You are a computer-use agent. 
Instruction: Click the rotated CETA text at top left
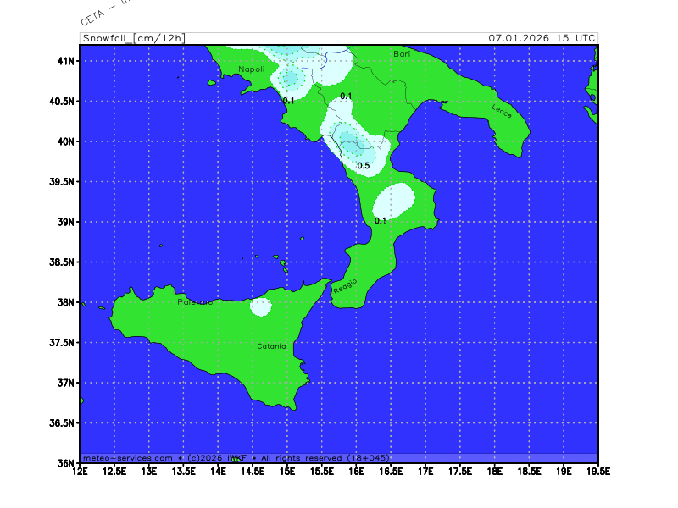click(x=97, y=12)
